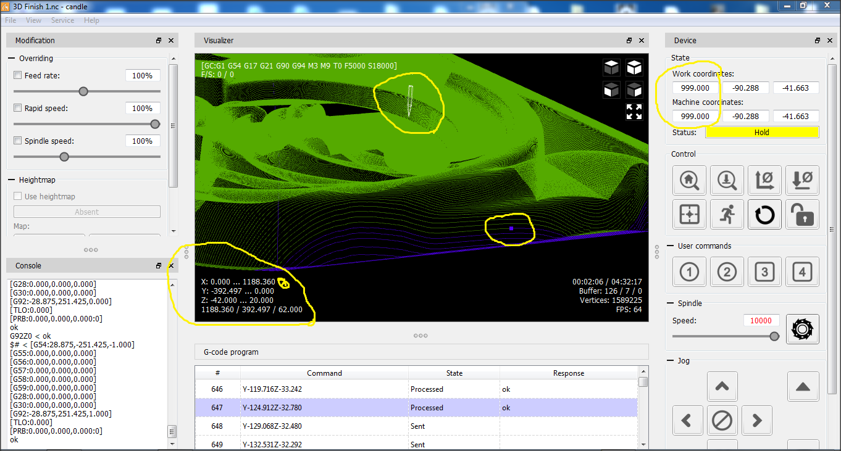Enable the Feed rate override checkbox
Screen dimensions: 841x451
(18, 76)
